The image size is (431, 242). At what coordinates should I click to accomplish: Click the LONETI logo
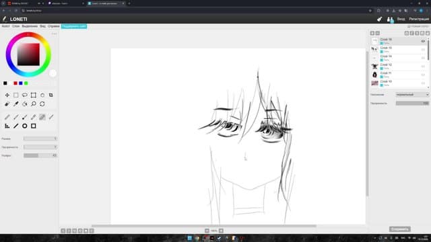pos(15,19)
